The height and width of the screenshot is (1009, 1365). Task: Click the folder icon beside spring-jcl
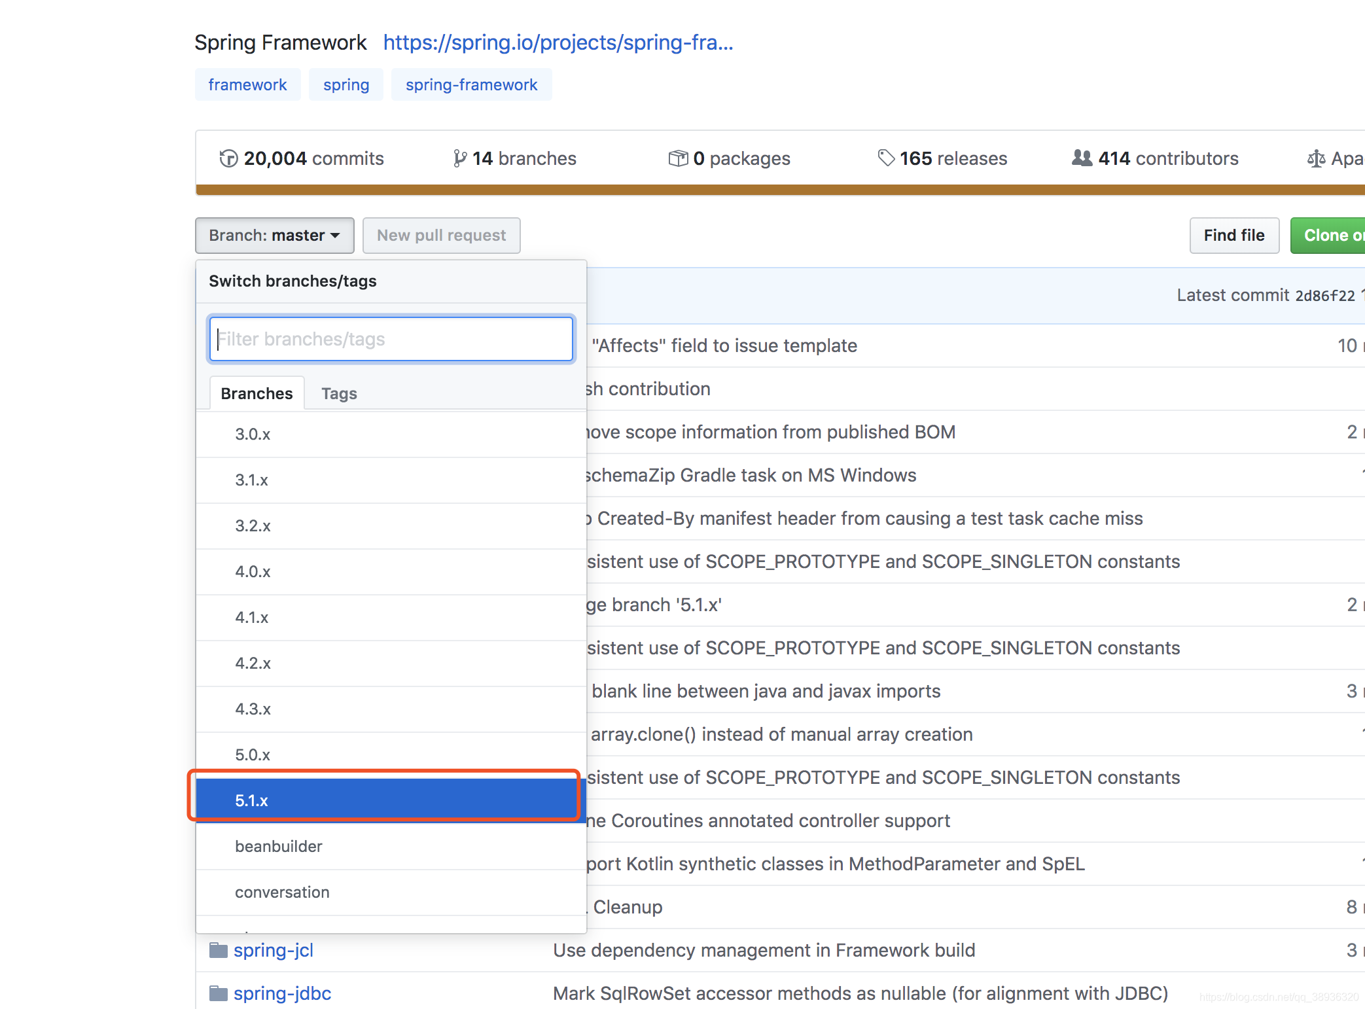219,949
